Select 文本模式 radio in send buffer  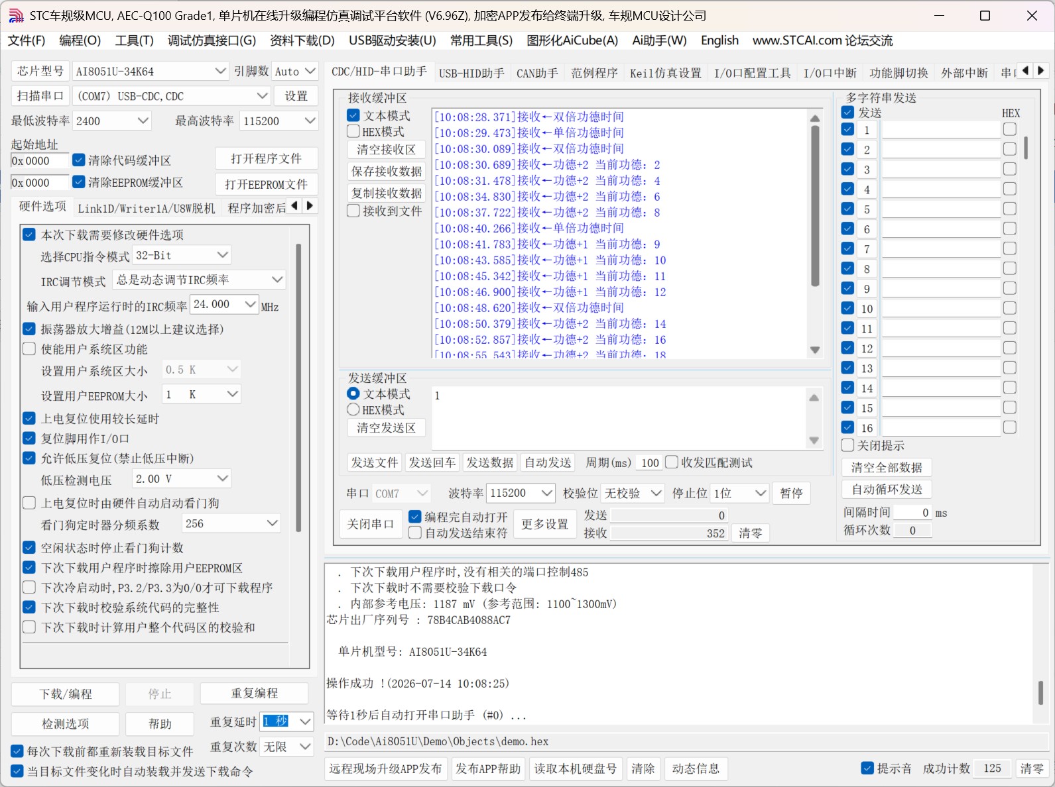click(353, 393)
